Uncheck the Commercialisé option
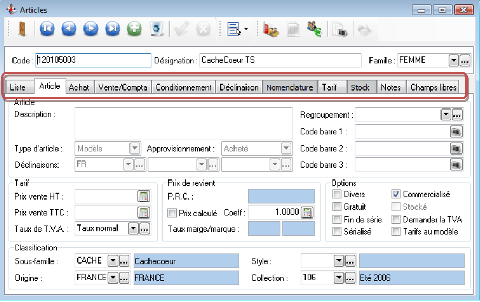The width and height of the screenshot is (480, 302). click(x=395, y=194)
